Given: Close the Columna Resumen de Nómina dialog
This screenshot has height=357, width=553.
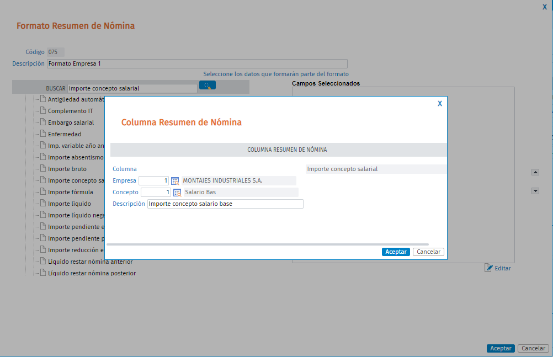Looking at the screenshot, I should 440,103.
